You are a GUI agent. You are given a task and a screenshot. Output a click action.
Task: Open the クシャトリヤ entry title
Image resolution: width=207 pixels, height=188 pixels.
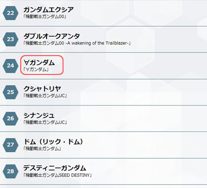tap(42, 89)
